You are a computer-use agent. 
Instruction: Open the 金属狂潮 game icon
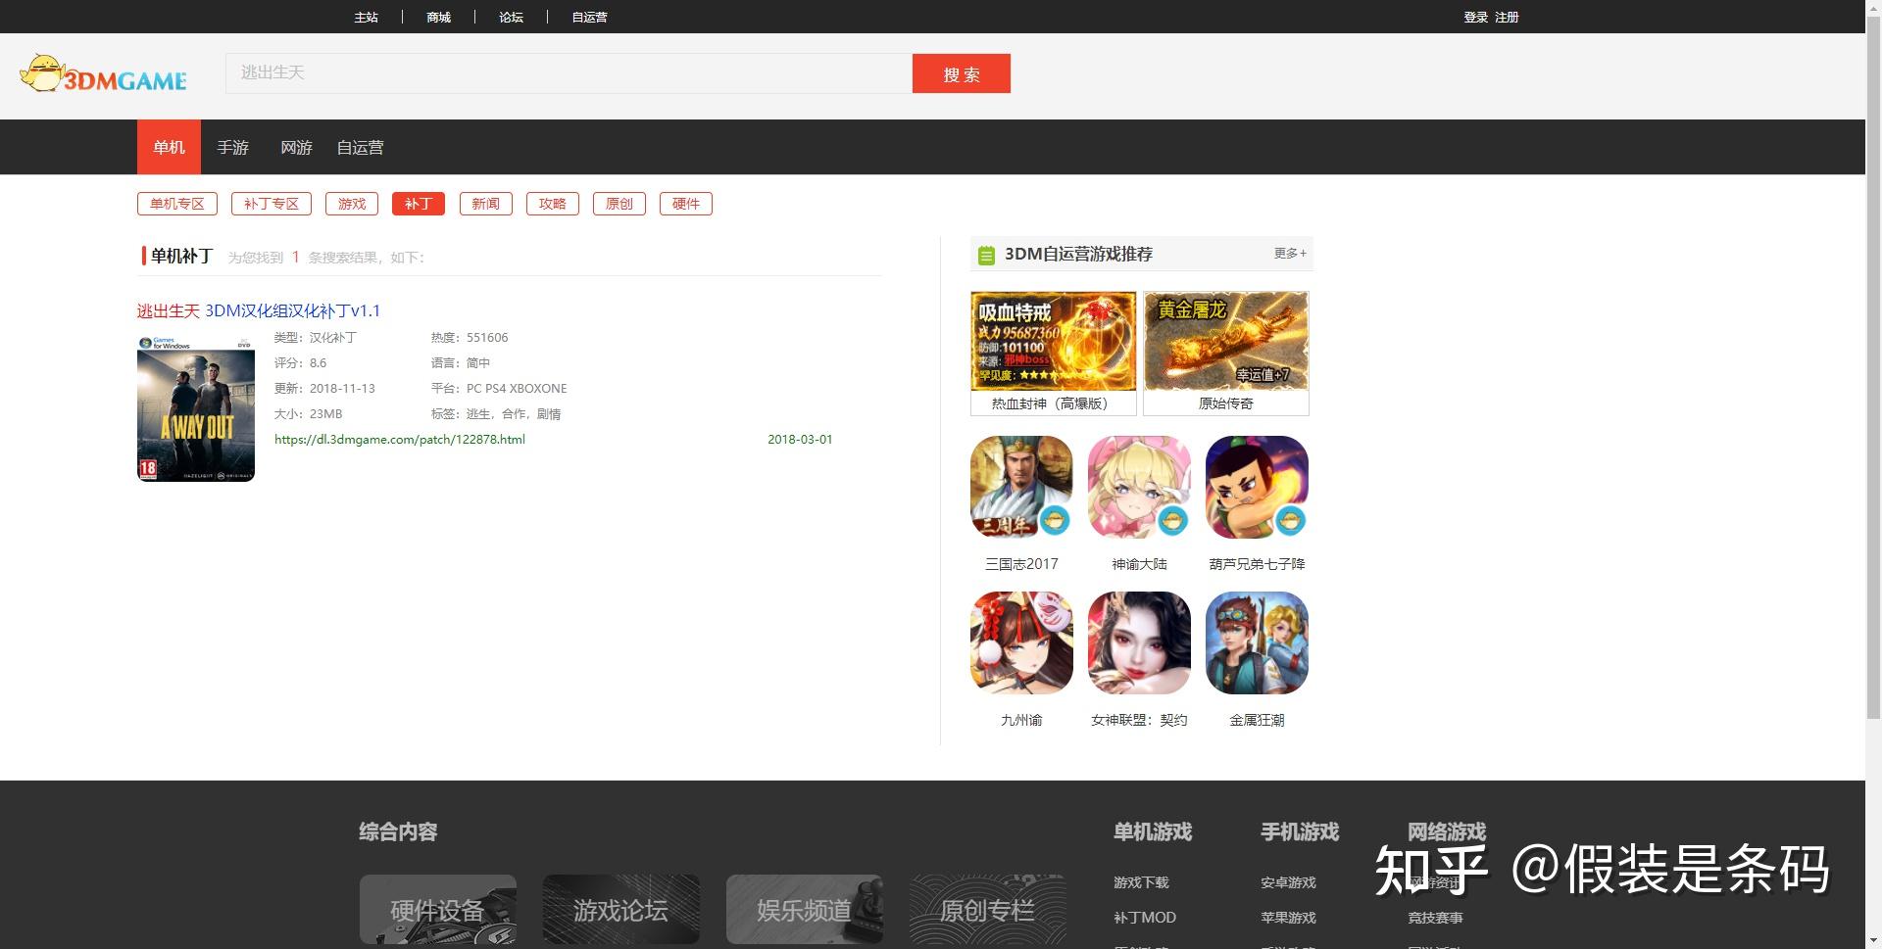[x=1257, y=642]
